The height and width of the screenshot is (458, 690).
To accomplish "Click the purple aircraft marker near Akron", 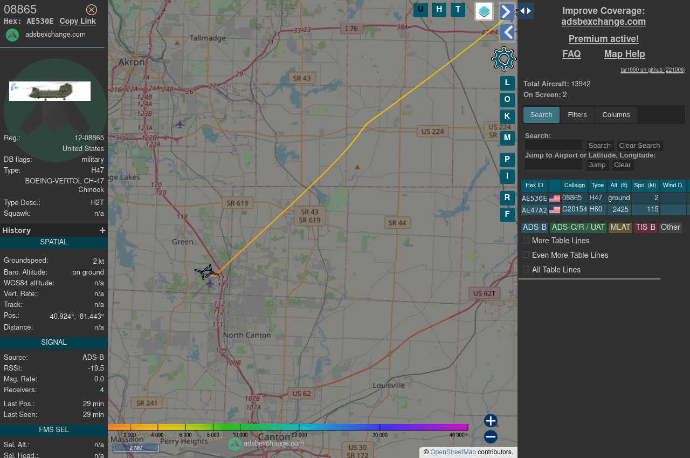I will point(180,125).
